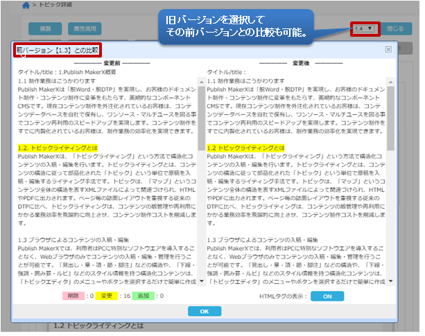The width and height of the screenshot is (425, 336).
Task: Click the 変更後 column header
Action: point(301,63)
